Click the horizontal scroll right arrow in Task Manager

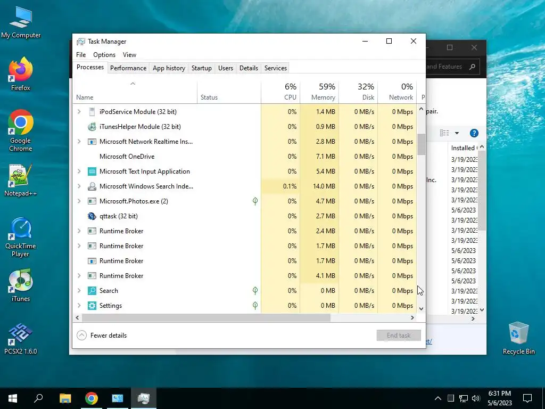tap(412, 318)
